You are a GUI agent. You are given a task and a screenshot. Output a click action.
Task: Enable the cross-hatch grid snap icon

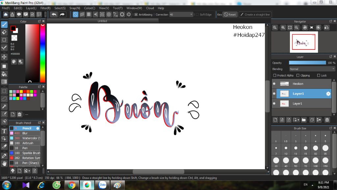click(x=89, y=15)
